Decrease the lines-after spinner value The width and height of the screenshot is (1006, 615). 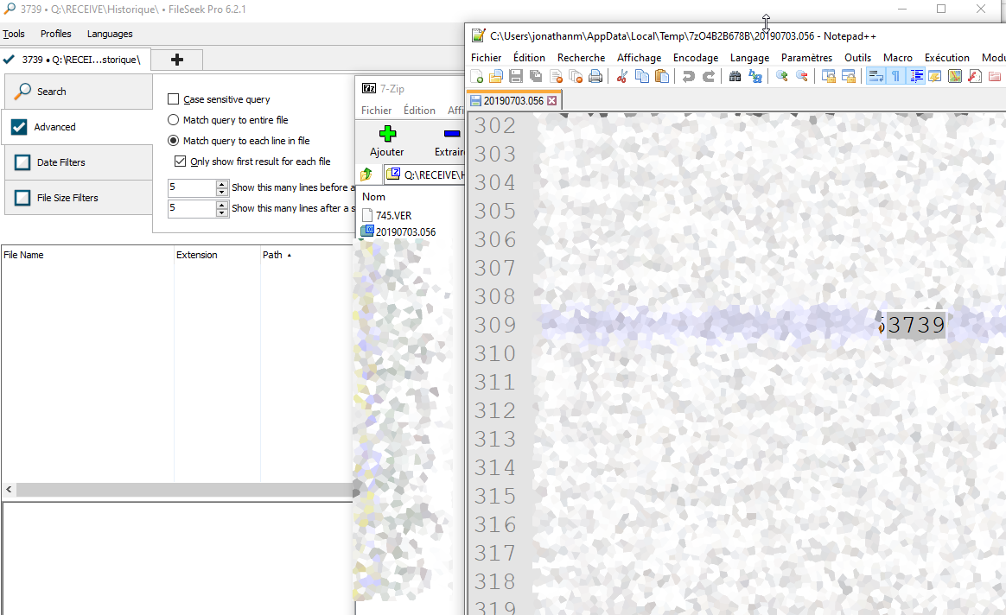coord(222,212)
